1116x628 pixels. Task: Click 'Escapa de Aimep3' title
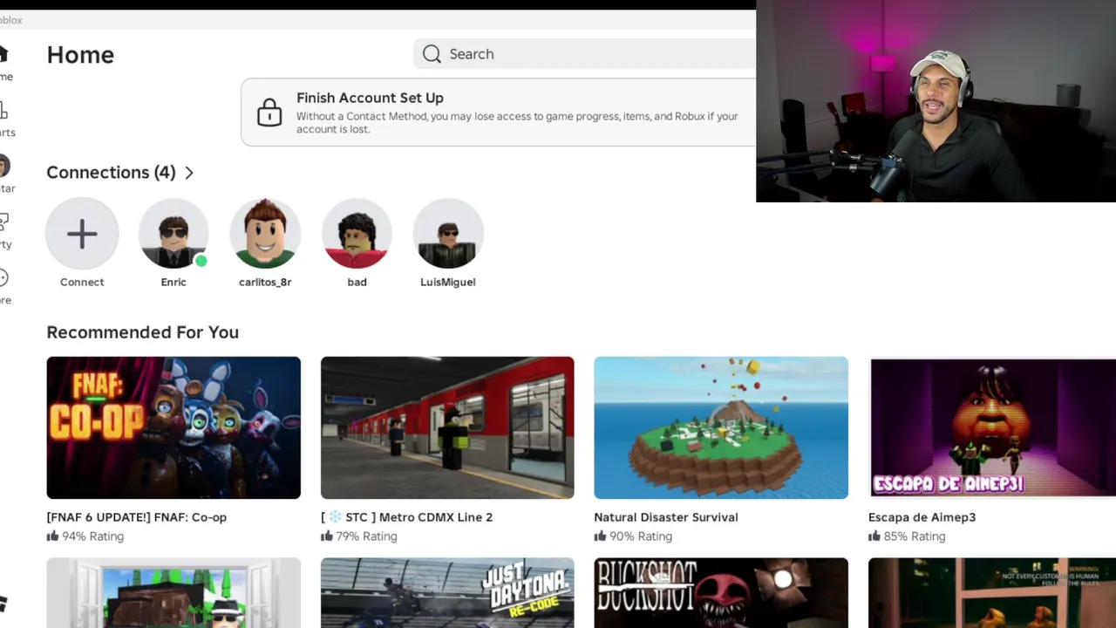point(922,517)
